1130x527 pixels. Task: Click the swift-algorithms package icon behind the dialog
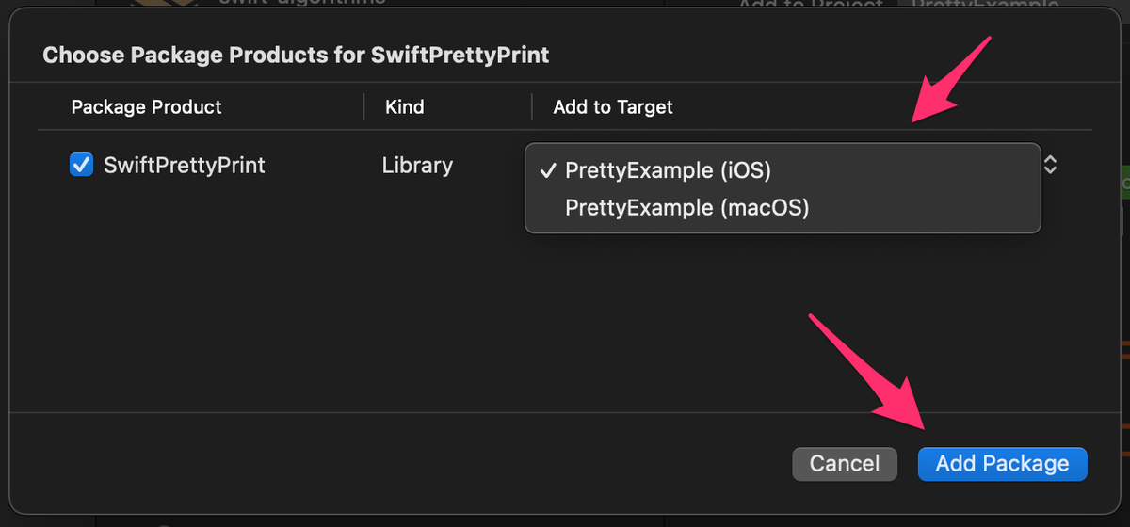click(x=155, y=5)
